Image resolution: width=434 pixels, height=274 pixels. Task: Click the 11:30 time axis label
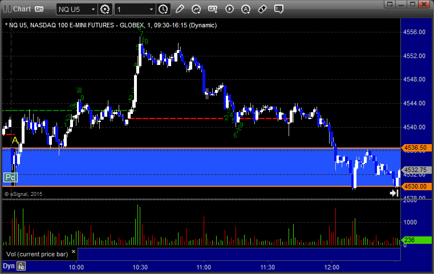pos(267,267)
